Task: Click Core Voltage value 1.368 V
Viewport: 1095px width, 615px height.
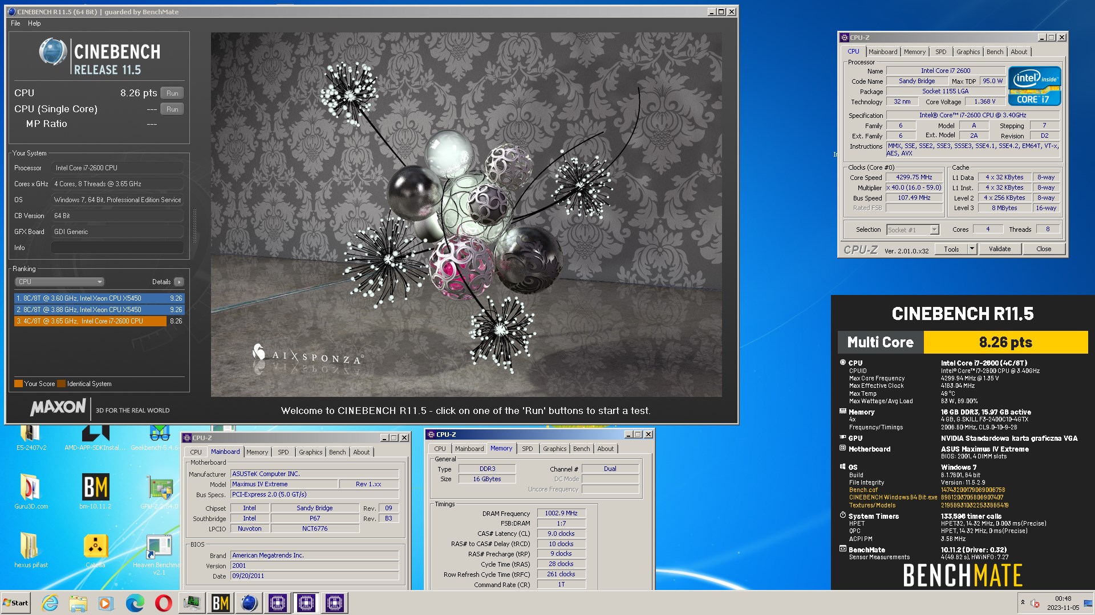Action: tap(984, 101)
